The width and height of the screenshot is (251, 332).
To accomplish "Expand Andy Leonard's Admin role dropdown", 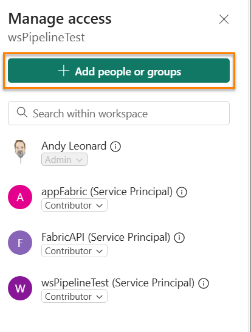I will pyautogui.click(x=64, y=159).
